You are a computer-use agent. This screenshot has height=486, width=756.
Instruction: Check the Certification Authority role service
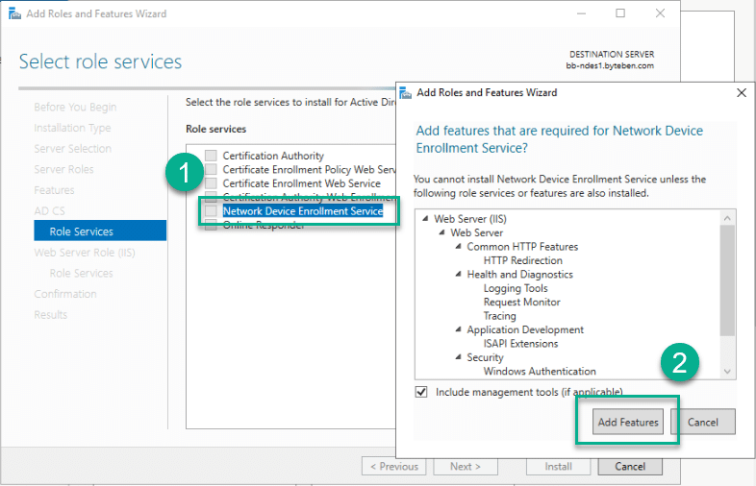[x=211, y=155]
